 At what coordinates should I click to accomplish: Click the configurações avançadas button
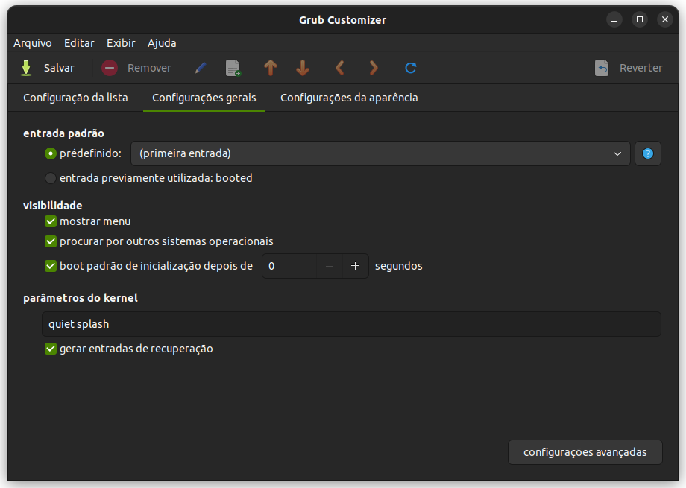[x=585, y=452]
